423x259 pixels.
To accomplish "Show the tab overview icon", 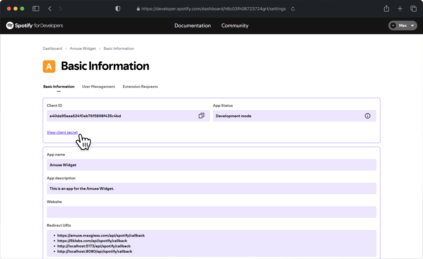I will click(x=413, y=9).
